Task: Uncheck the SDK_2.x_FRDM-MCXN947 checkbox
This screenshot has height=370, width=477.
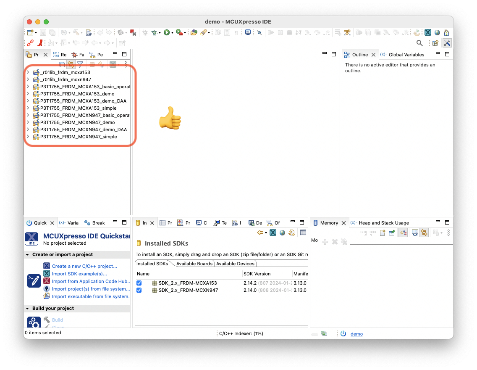Action: tap(139, 290)
